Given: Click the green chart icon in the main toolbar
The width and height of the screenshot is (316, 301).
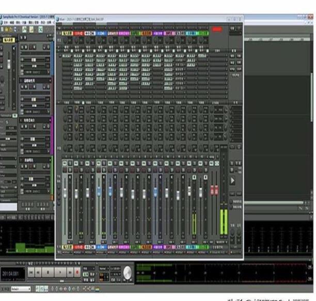Looking at the screenshot, I should click(x=24, y=29).
